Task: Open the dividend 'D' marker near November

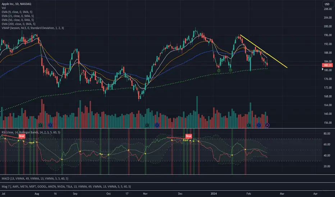Action: pyautogui.click(x=157, y=125)
